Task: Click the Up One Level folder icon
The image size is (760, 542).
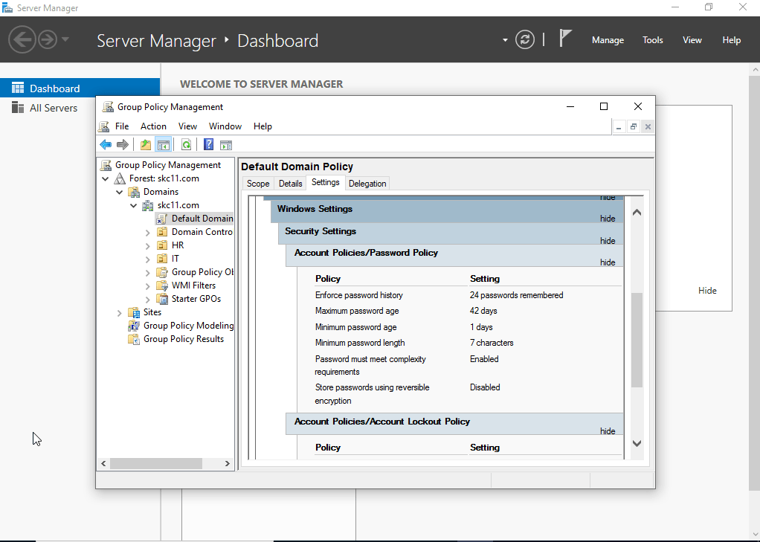Action: (146, 145)
